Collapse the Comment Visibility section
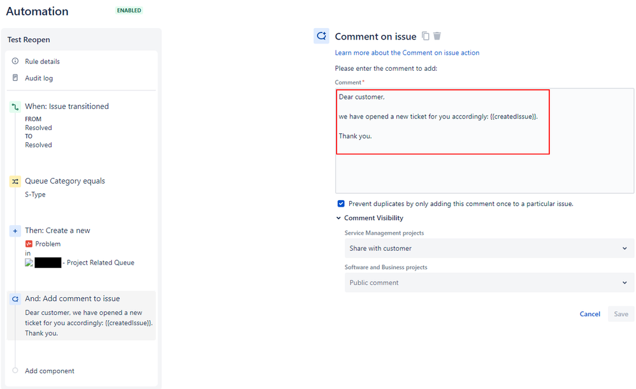This screenshot has width=636, height=389. pos(338,218)
